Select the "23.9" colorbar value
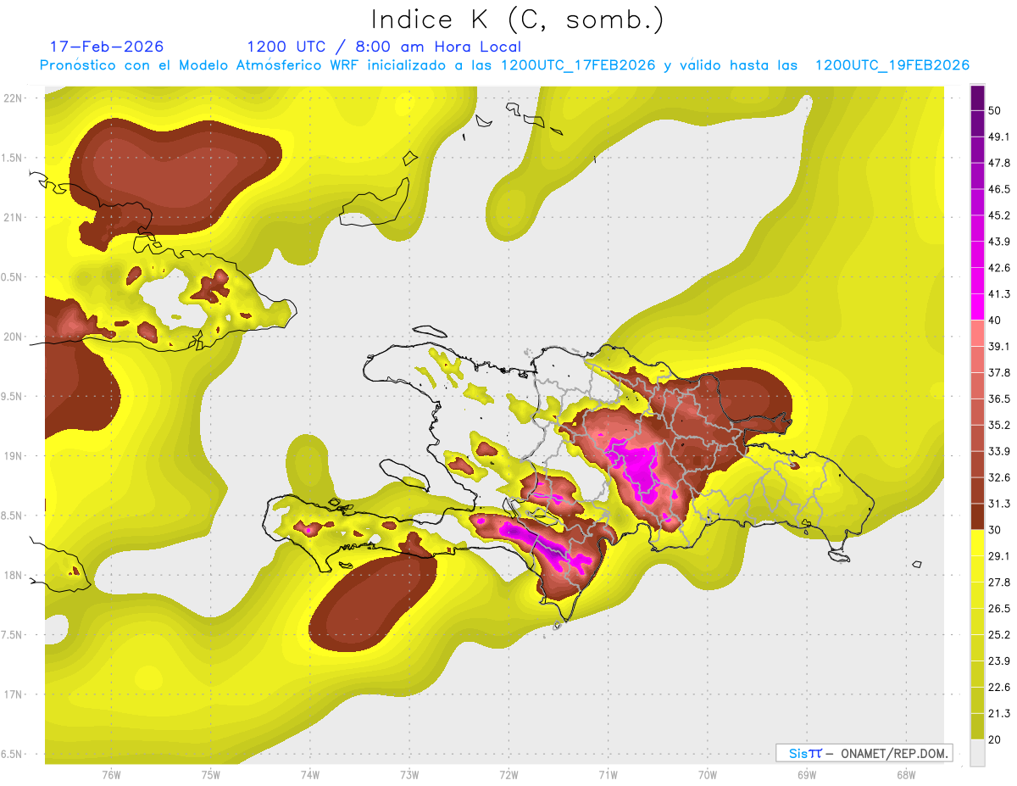Image resolution: width=1017 pixels, height=786 pixels. point(999,661)
